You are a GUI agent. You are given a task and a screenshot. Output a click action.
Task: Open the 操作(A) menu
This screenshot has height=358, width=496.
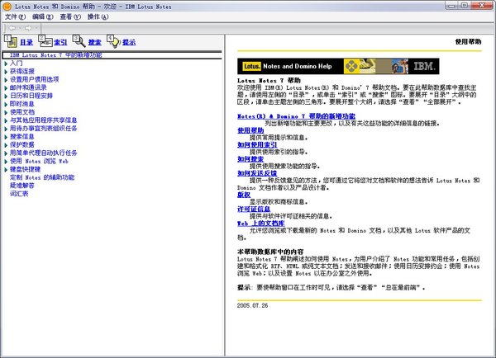[x=98, y=16]
